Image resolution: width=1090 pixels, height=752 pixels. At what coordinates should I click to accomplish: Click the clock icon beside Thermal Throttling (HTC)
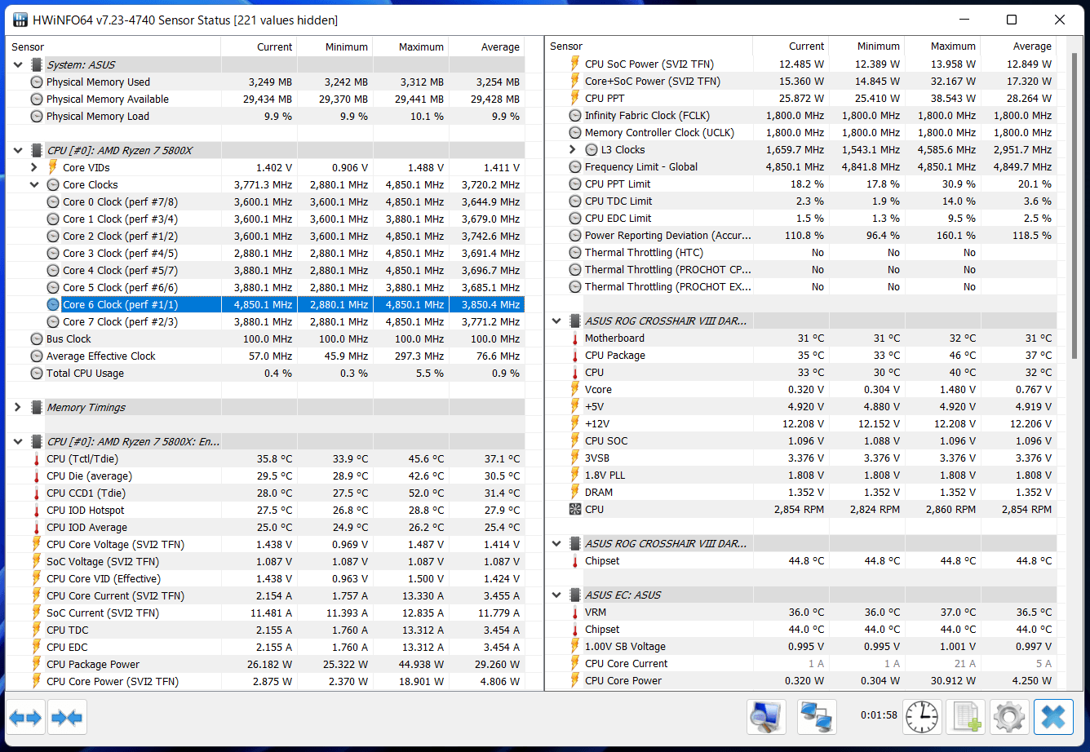click(575, 252)
